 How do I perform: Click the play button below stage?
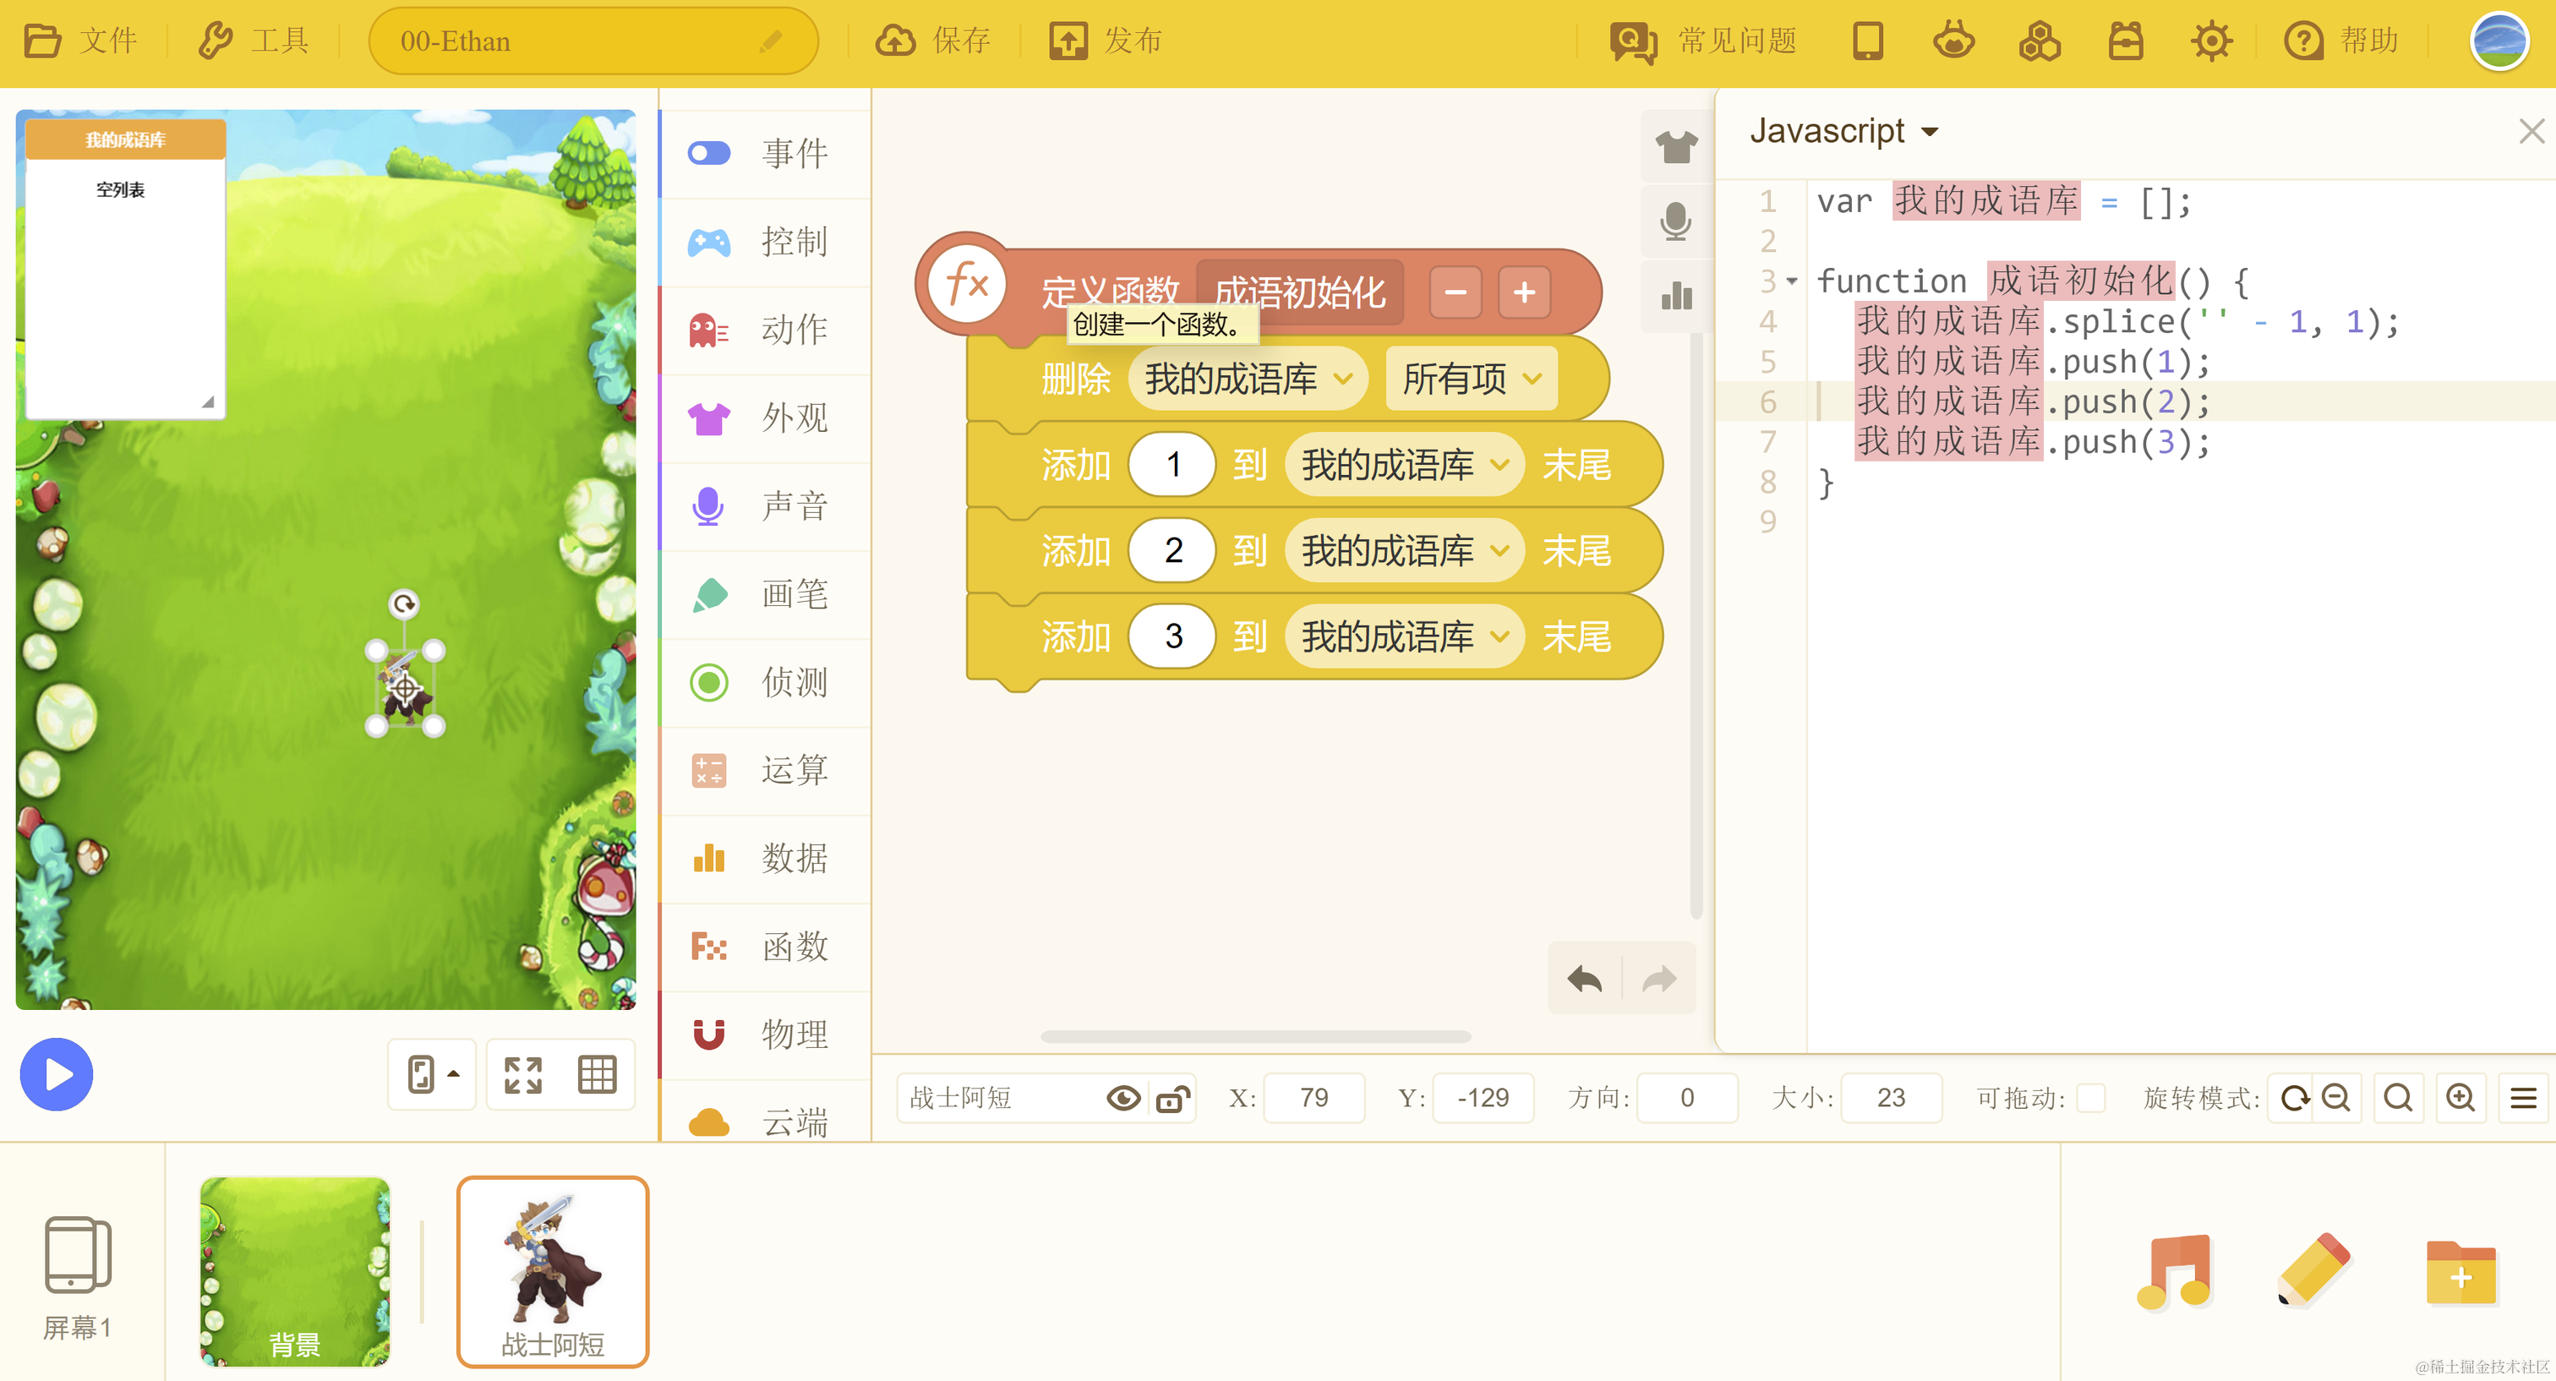pos(57,1074)
